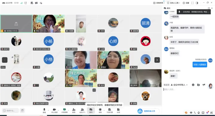Screen dimensions: 215x116
Task: Click Sogou input method tray icon
Action: click(x=186, y=113)
